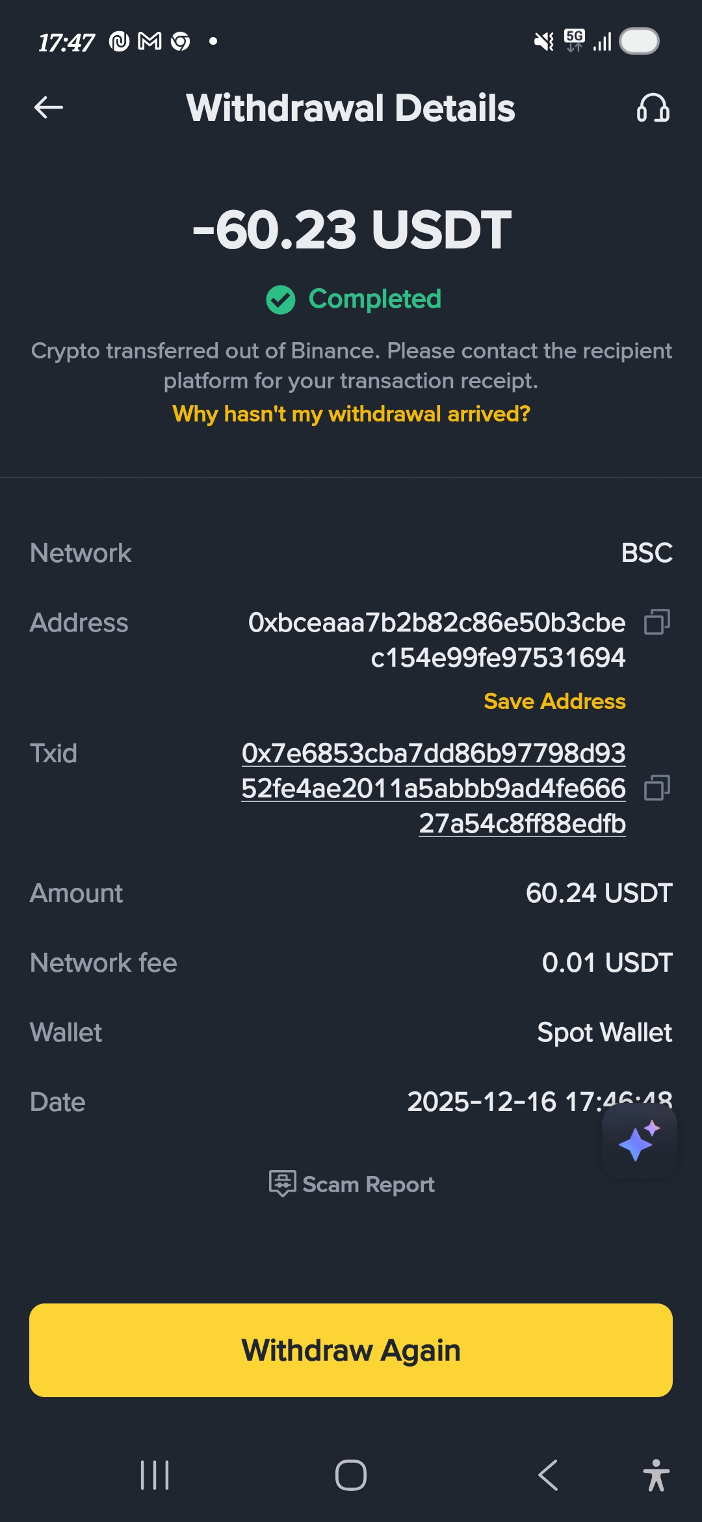Tap the green Completed checkmark
The image size is (702, 1522).
(281, 300)
